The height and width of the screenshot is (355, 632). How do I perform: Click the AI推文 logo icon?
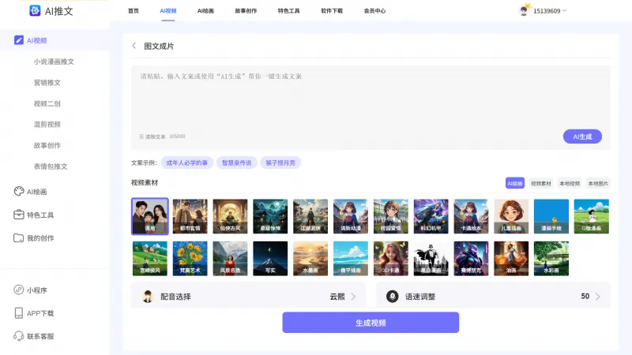(x=35, y=10)
